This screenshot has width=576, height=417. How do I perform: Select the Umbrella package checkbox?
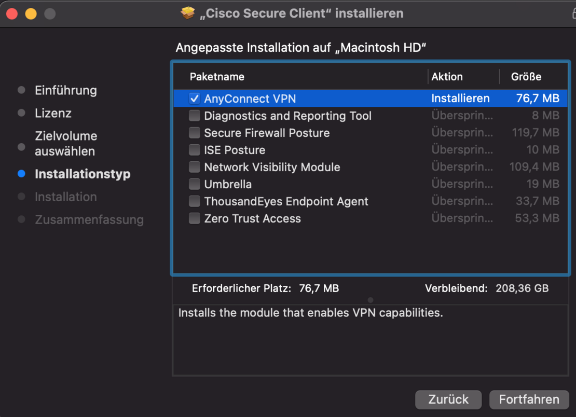pos(195,184)
